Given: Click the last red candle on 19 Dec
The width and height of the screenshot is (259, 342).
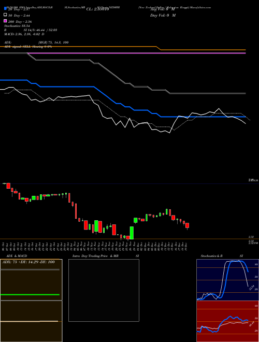Looking at the screenshot, I should coord(188,226).
